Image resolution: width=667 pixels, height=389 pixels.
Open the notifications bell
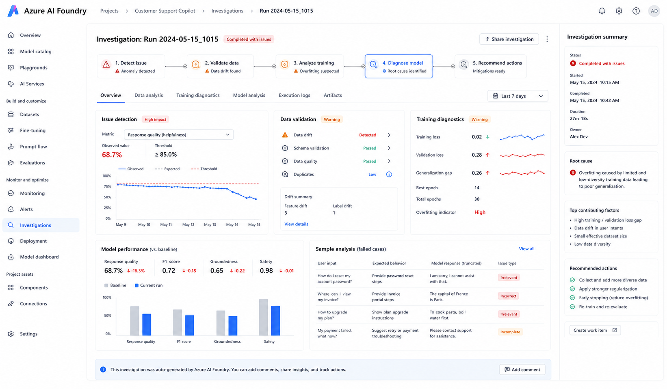tap(602, 11)
